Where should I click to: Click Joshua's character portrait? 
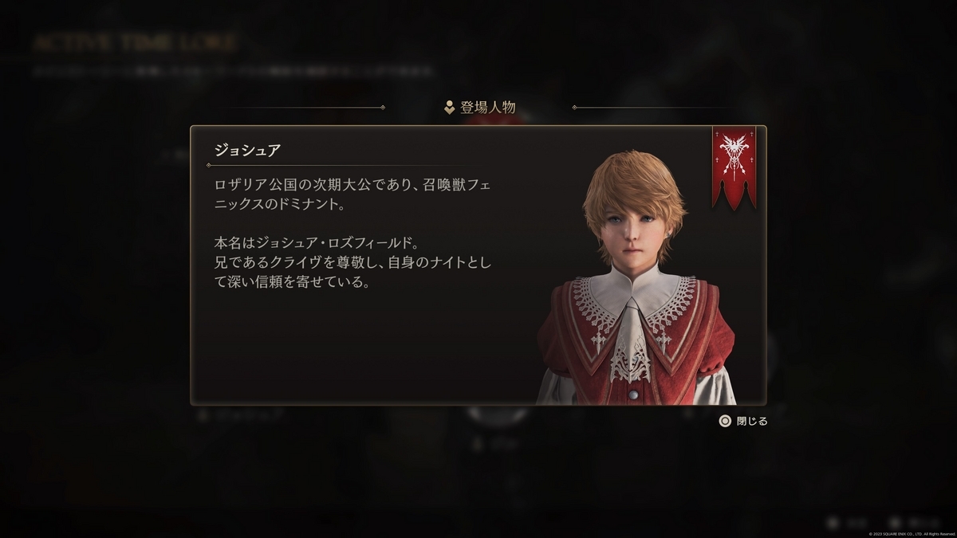tap(636, 277)
